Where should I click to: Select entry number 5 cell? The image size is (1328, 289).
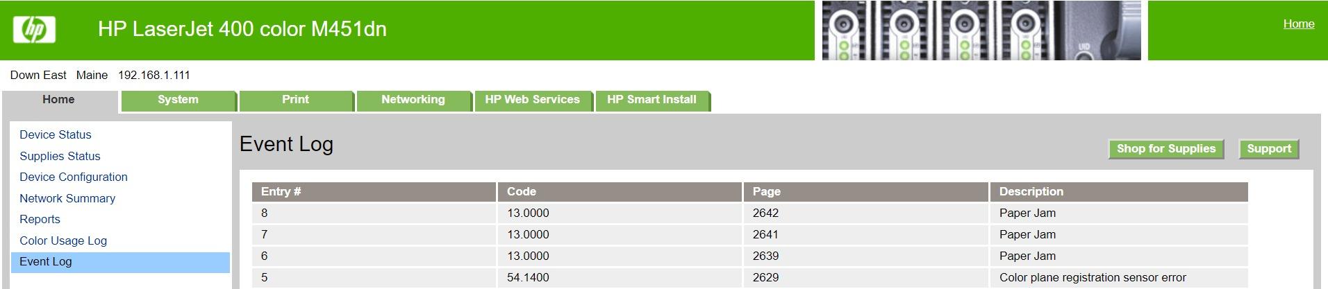click(x=374, y=277)
